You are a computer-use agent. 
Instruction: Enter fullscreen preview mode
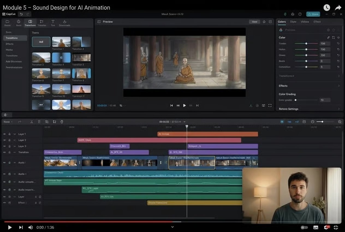(270, 105)
